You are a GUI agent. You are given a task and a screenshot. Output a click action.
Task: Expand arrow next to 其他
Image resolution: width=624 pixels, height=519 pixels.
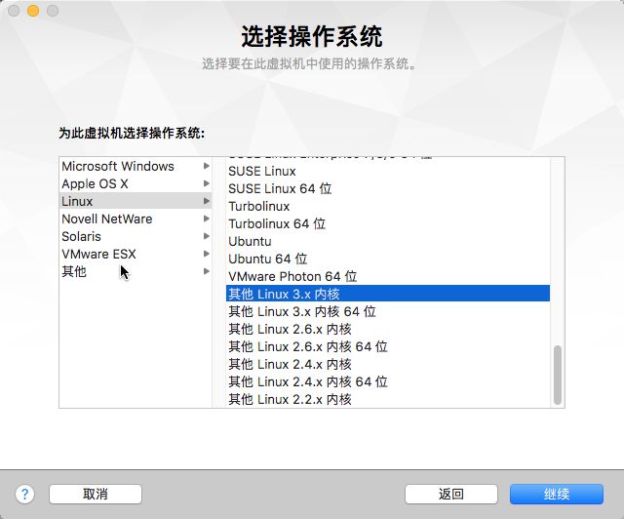[206, 271]
